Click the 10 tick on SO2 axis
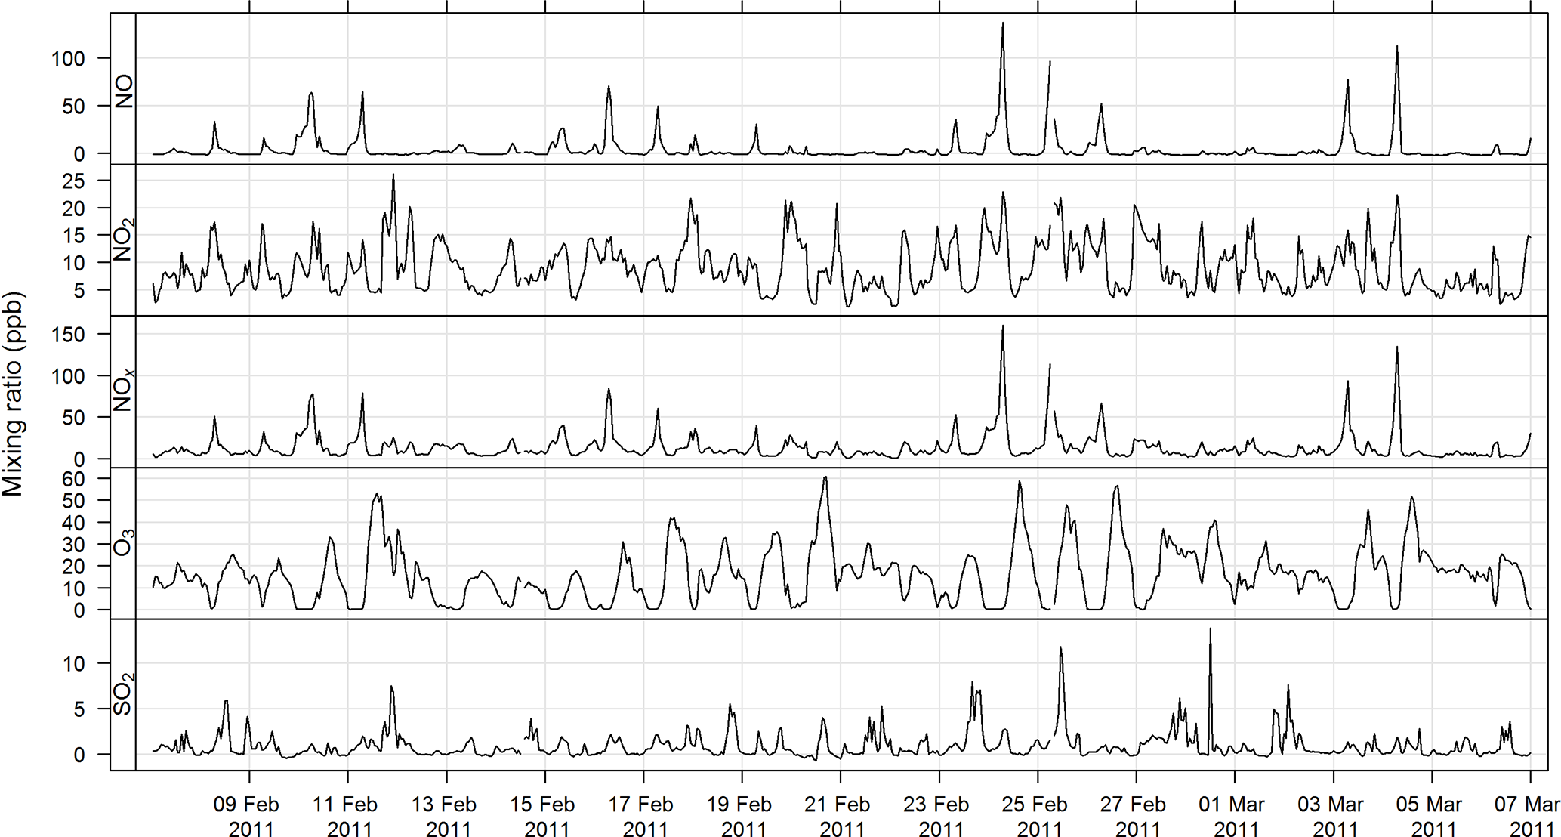1561x837 pixels. click(x=74, y=664)
